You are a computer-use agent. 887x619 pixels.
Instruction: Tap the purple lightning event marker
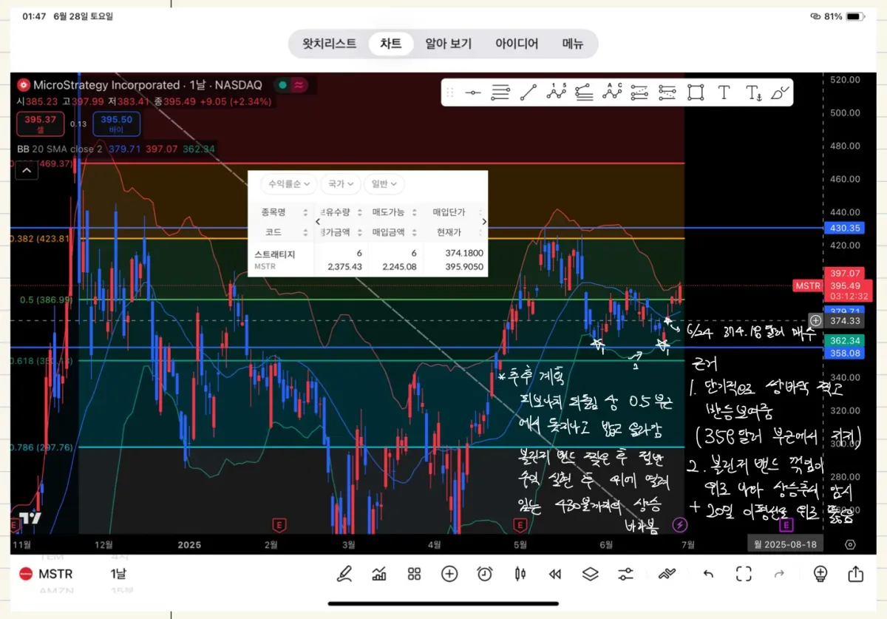[x=679, y=525]
